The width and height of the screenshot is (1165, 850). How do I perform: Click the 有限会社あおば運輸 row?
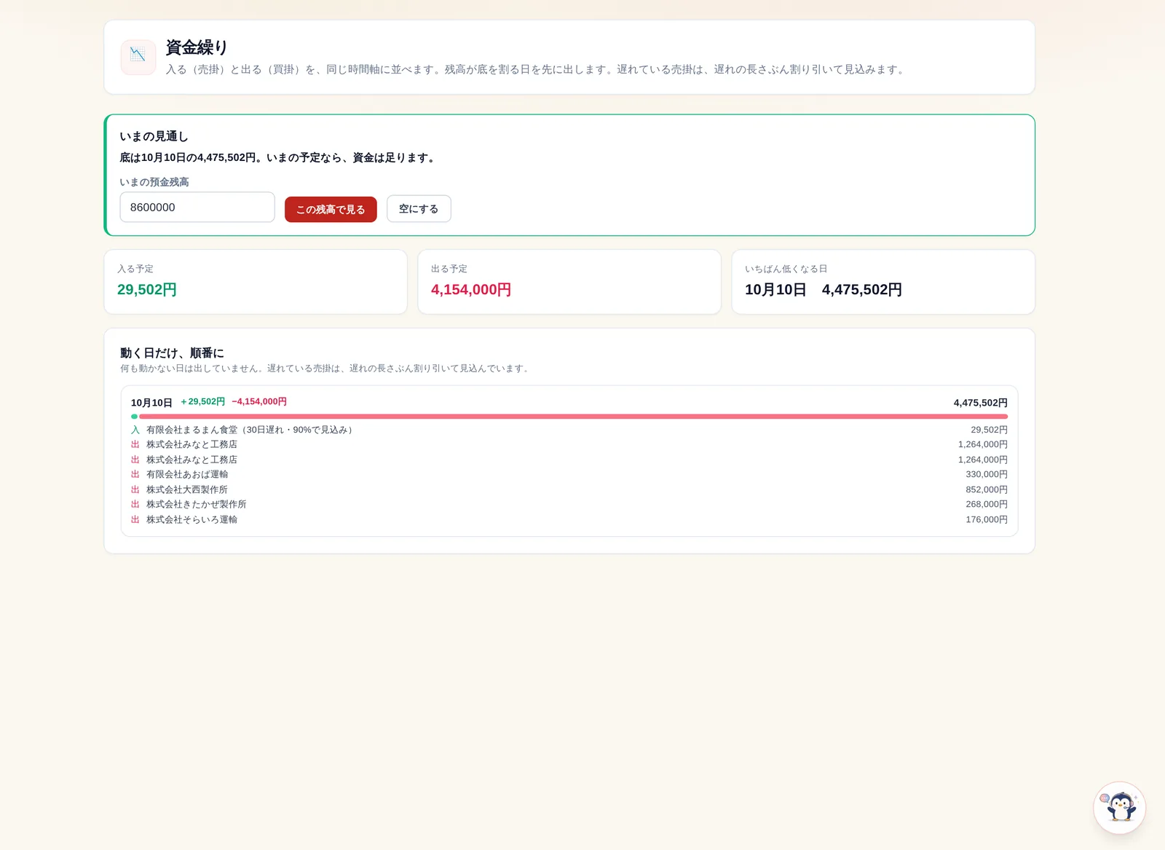pyautogui.click(x=569, y=474)
